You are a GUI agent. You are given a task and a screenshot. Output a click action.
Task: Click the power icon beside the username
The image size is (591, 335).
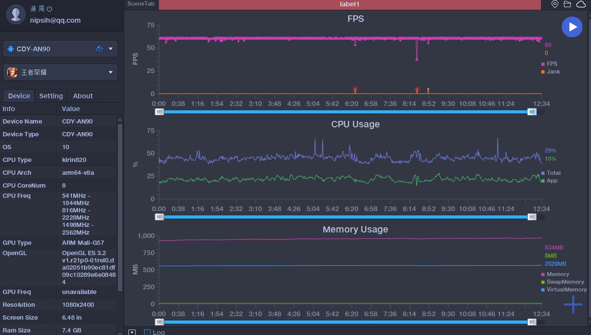[49, 9]
